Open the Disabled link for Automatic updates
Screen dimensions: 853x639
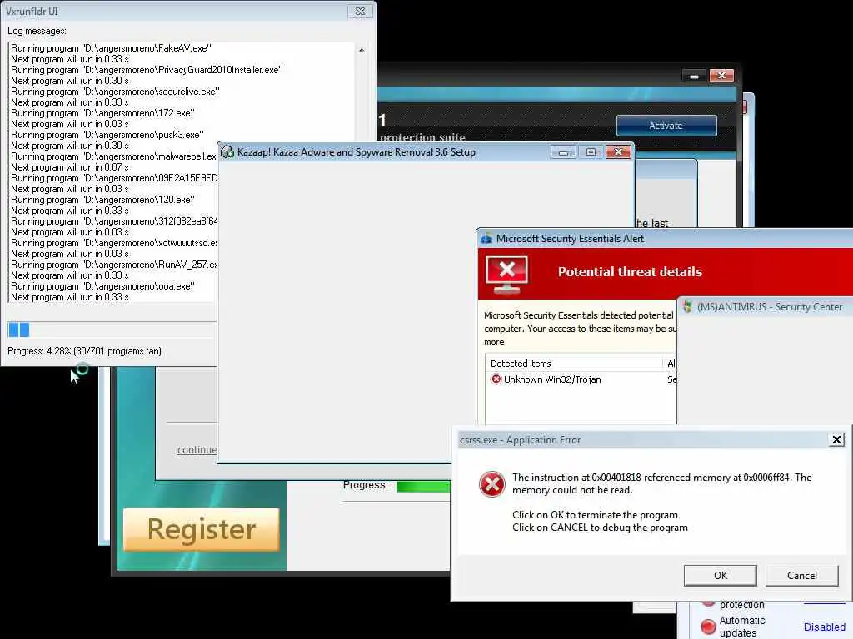point(824,627)
